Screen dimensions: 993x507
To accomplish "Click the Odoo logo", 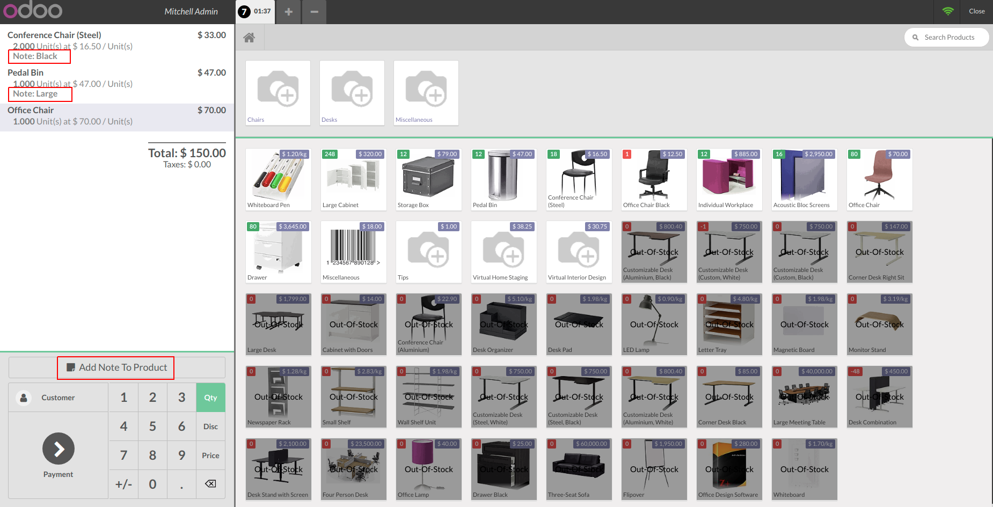I will click(33, 11).
